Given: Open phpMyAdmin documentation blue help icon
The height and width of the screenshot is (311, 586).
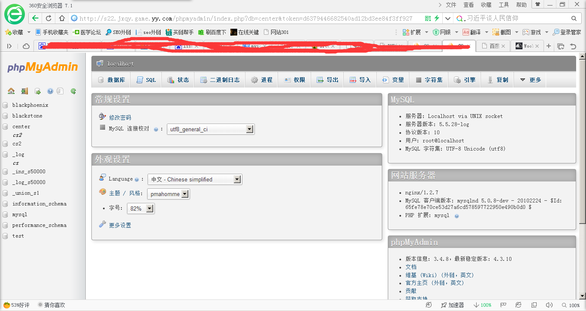Looking at the screenshot, I should click(x=50, y=91).
